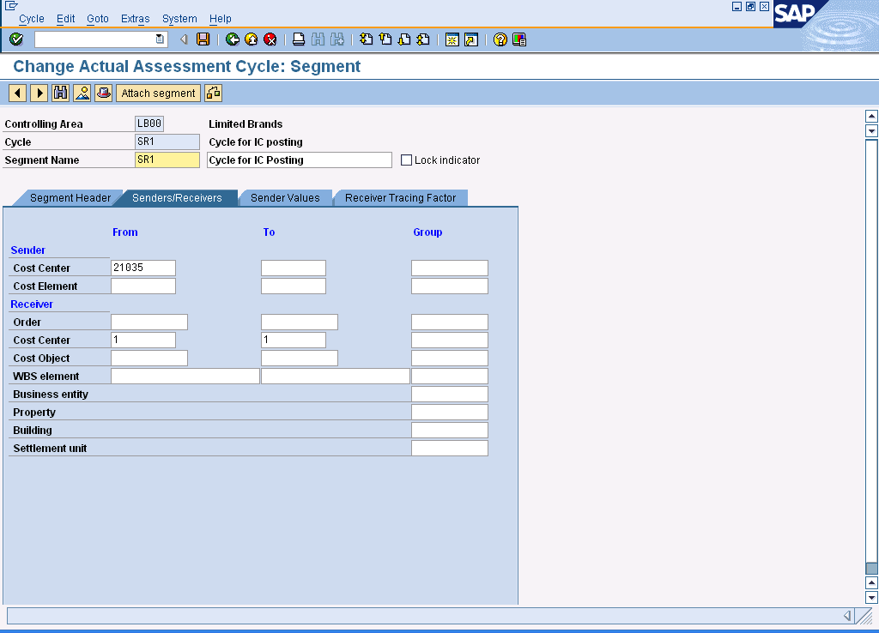Open the SAP window menu icon at top-left
The width and height of the screenshot is (879, 633).
[11, 6]
